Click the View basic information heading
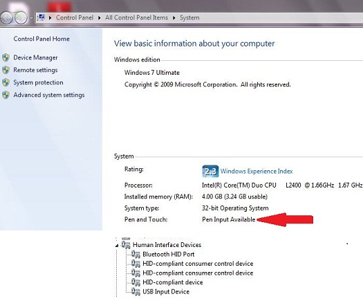This screenshot has width=363, height=301. pyautogui.click(x=194, y=44)
